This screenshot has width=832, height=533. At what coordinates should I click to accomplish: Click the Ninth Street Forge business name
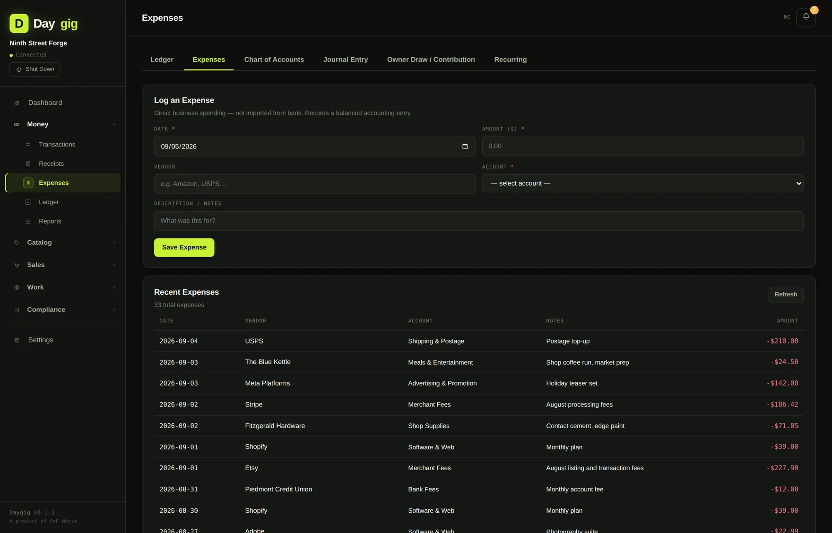tap(38, 43)
